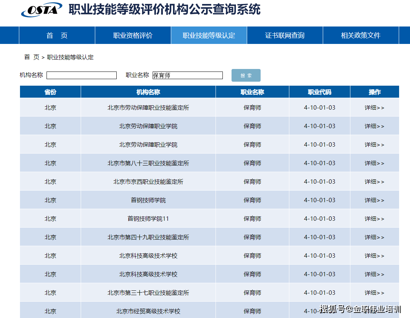This screenshot has height=318, width=410.
Task: Click the 搜索 button
Action: 246,76
